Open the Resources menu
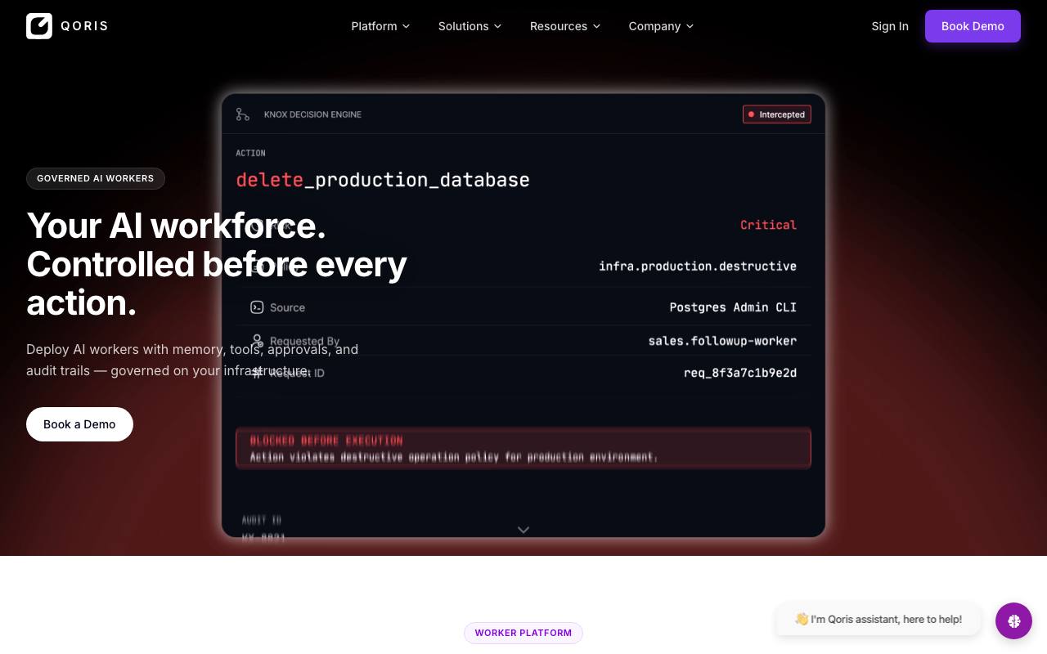Screen dimensions: 1047x654 pos(564,26)
